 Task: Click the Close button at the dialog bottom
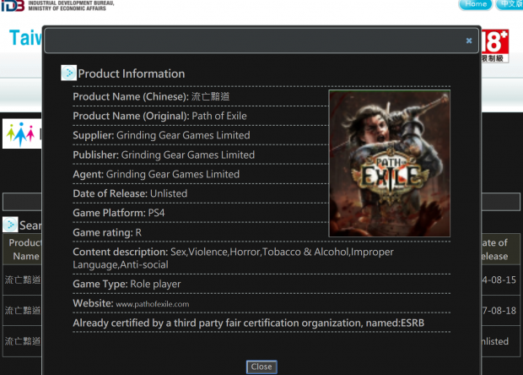click(261, 367)
